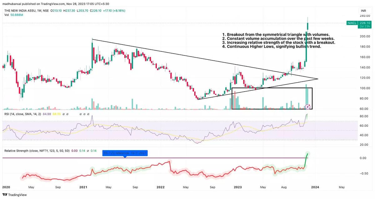Image resolution: width=375 pixels, height=199 pixels.
Task: Click the 20.00 RSI axis label
Action: tap(364, 145)
